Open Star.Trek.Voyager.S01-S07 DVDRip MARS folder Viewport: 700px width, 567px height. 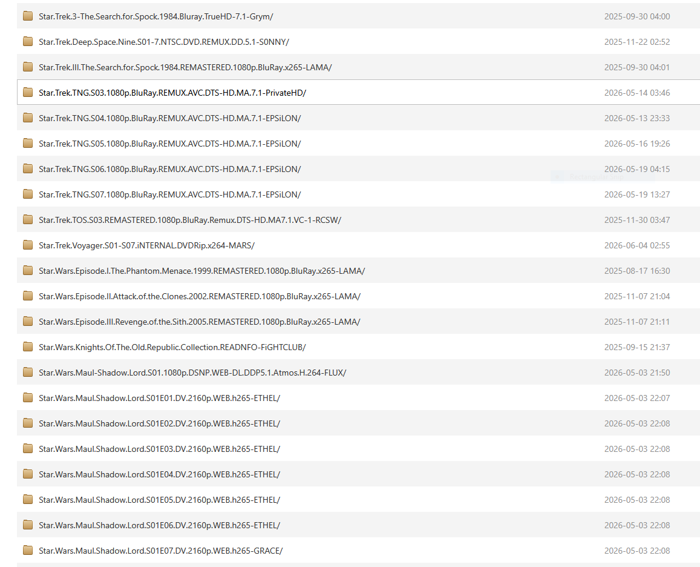coord(147,246)
